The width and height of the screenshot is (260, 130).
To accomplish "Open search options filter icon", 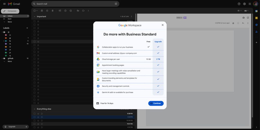I will point(116,4).
